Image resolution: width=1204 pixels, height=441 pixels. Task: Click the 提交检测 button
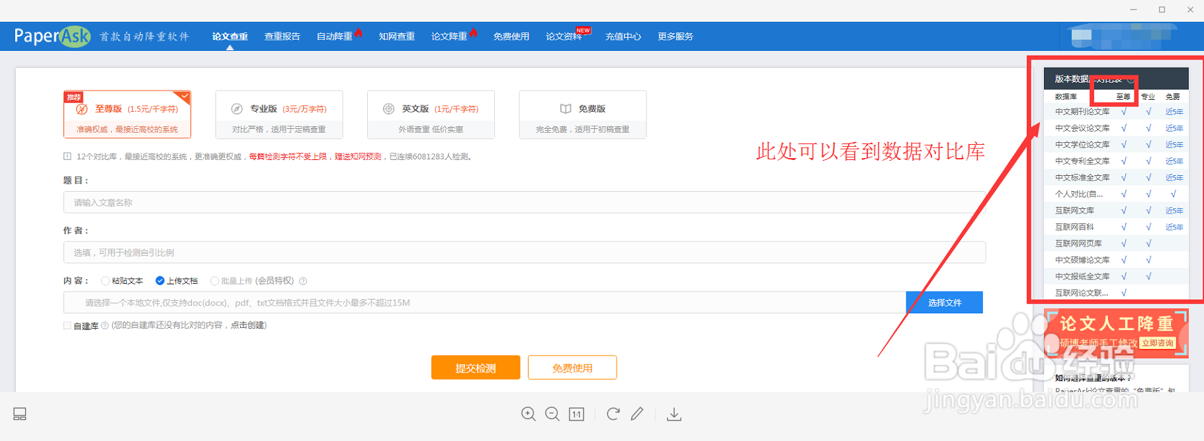click(x=476, y=368)
